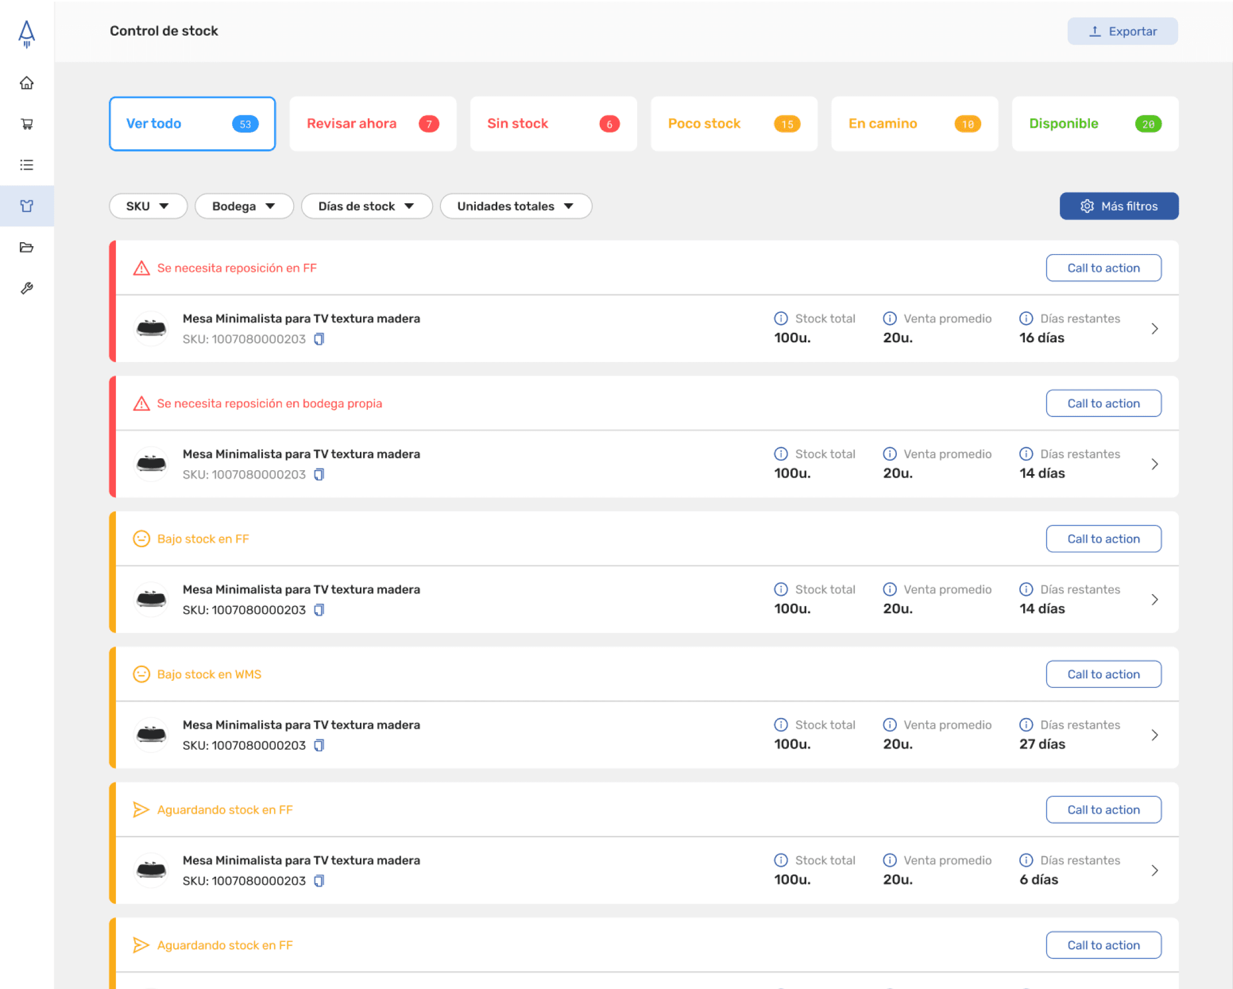Screen dimensions: 1233x989
Task: Click Días restantes info icon above 27 días
Action: coord(1026,725)
